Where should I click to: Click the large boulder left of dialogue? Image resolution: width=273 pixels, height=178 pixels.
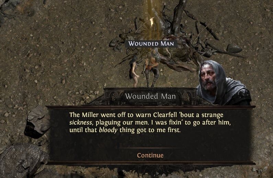pos(37,122)
